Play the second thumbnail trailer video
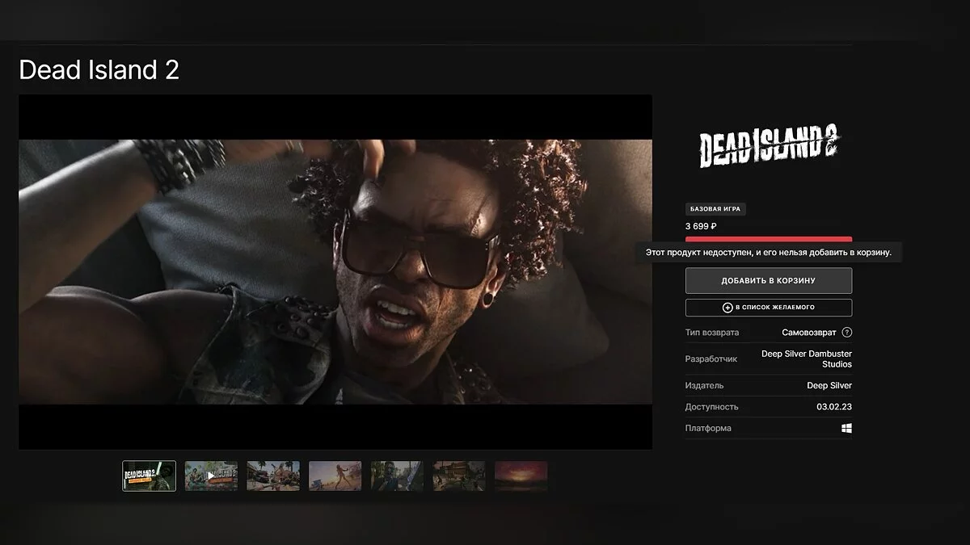970x545 pixels. tap(211, 476)
